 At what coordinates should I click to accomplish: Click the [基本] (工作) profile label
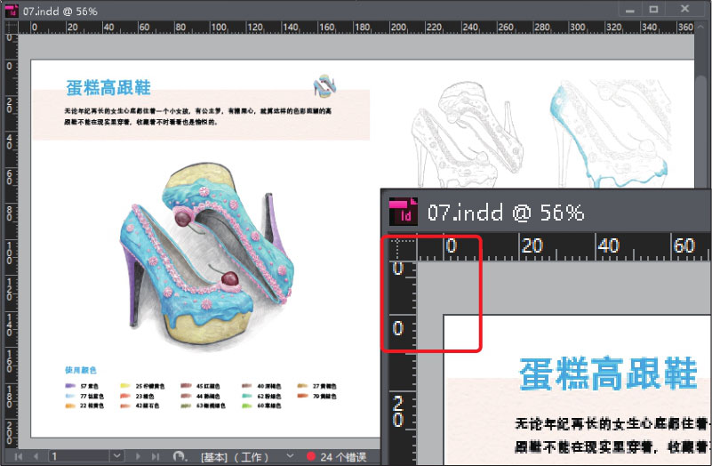point(235,456)
